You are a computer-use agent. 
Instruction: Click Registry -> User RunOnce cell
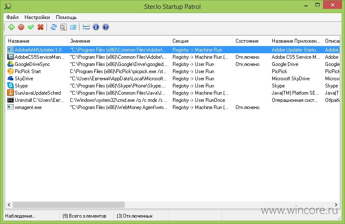point(199,100)
